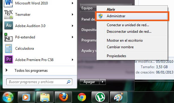Open uTorrent from the taskbar
The width and height of the screenshot is (174, 103).
[100, 97]
